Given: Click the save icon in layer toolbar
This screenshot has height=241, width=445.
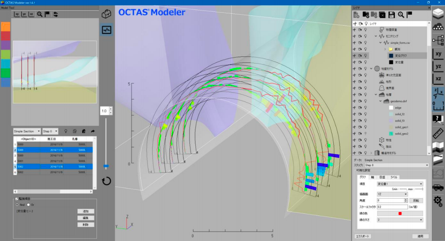Looking at the screenshot, I should click(391, 15).
